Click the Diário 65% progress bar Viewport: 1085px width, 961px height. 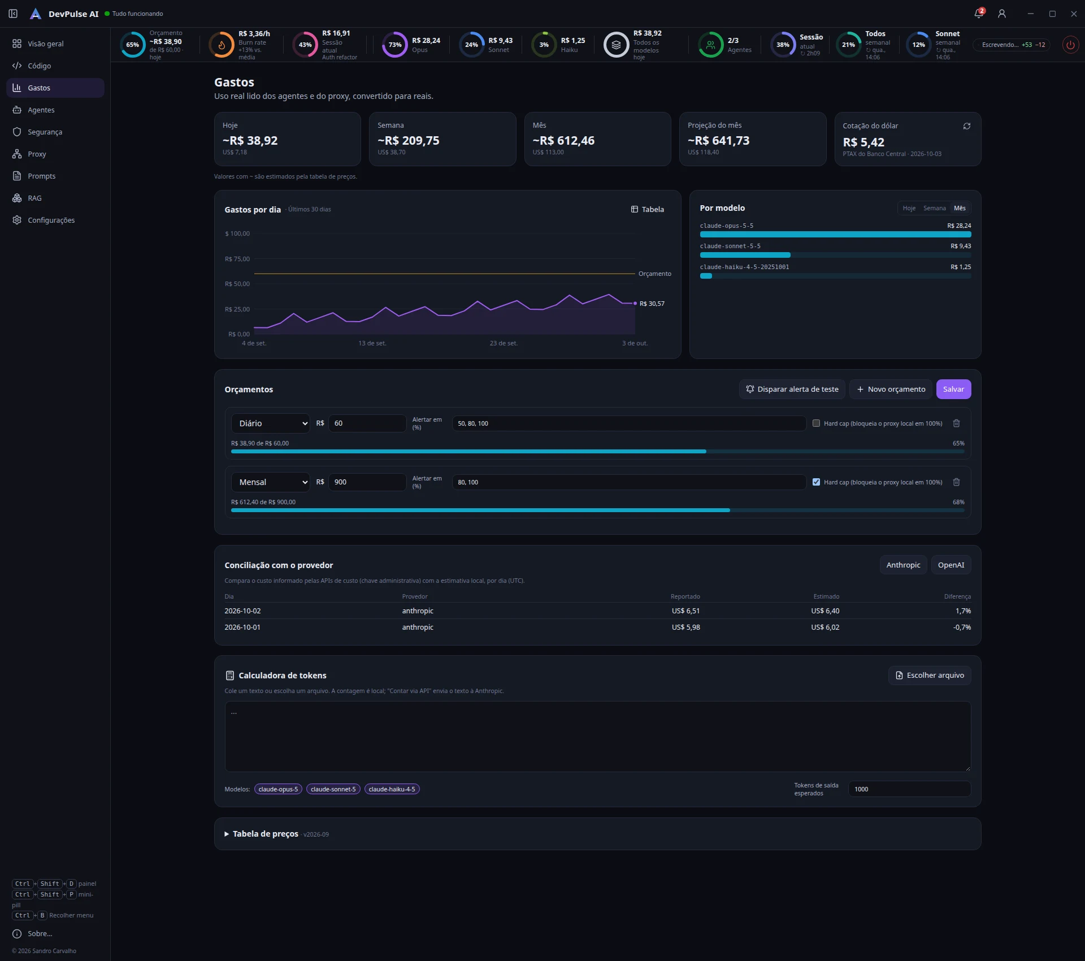pos(598,452)
